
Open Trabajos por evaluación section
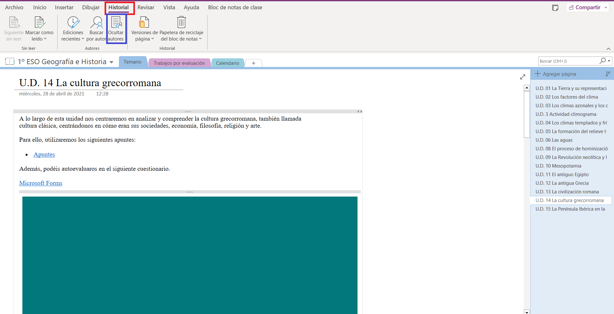click(x=179, y=63)
